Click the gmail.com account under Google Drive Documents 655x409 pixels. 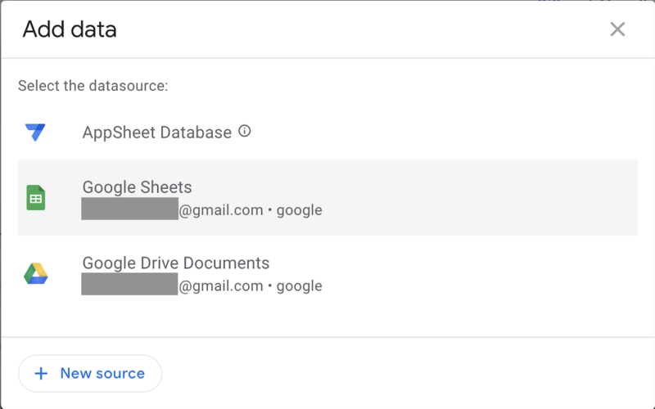pos(221,285)
